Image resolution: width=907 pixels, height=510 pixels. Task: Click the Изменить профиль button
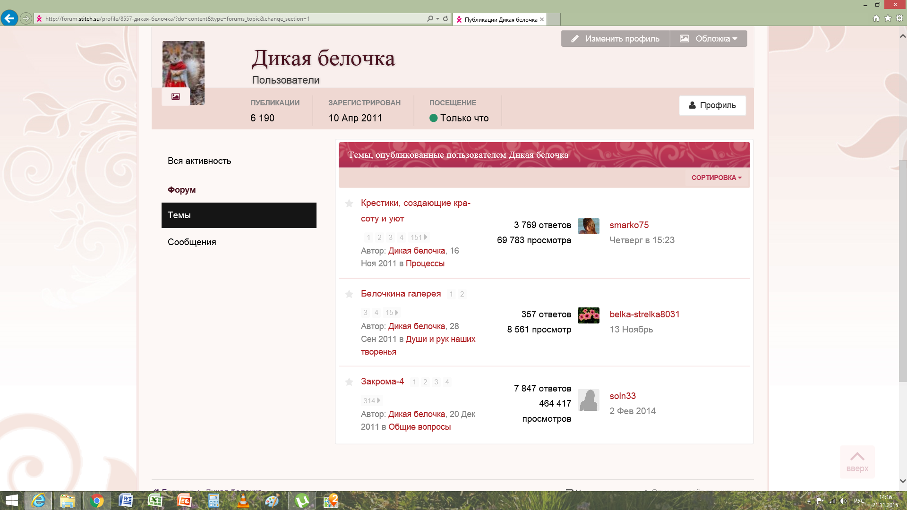coord(615,39)
